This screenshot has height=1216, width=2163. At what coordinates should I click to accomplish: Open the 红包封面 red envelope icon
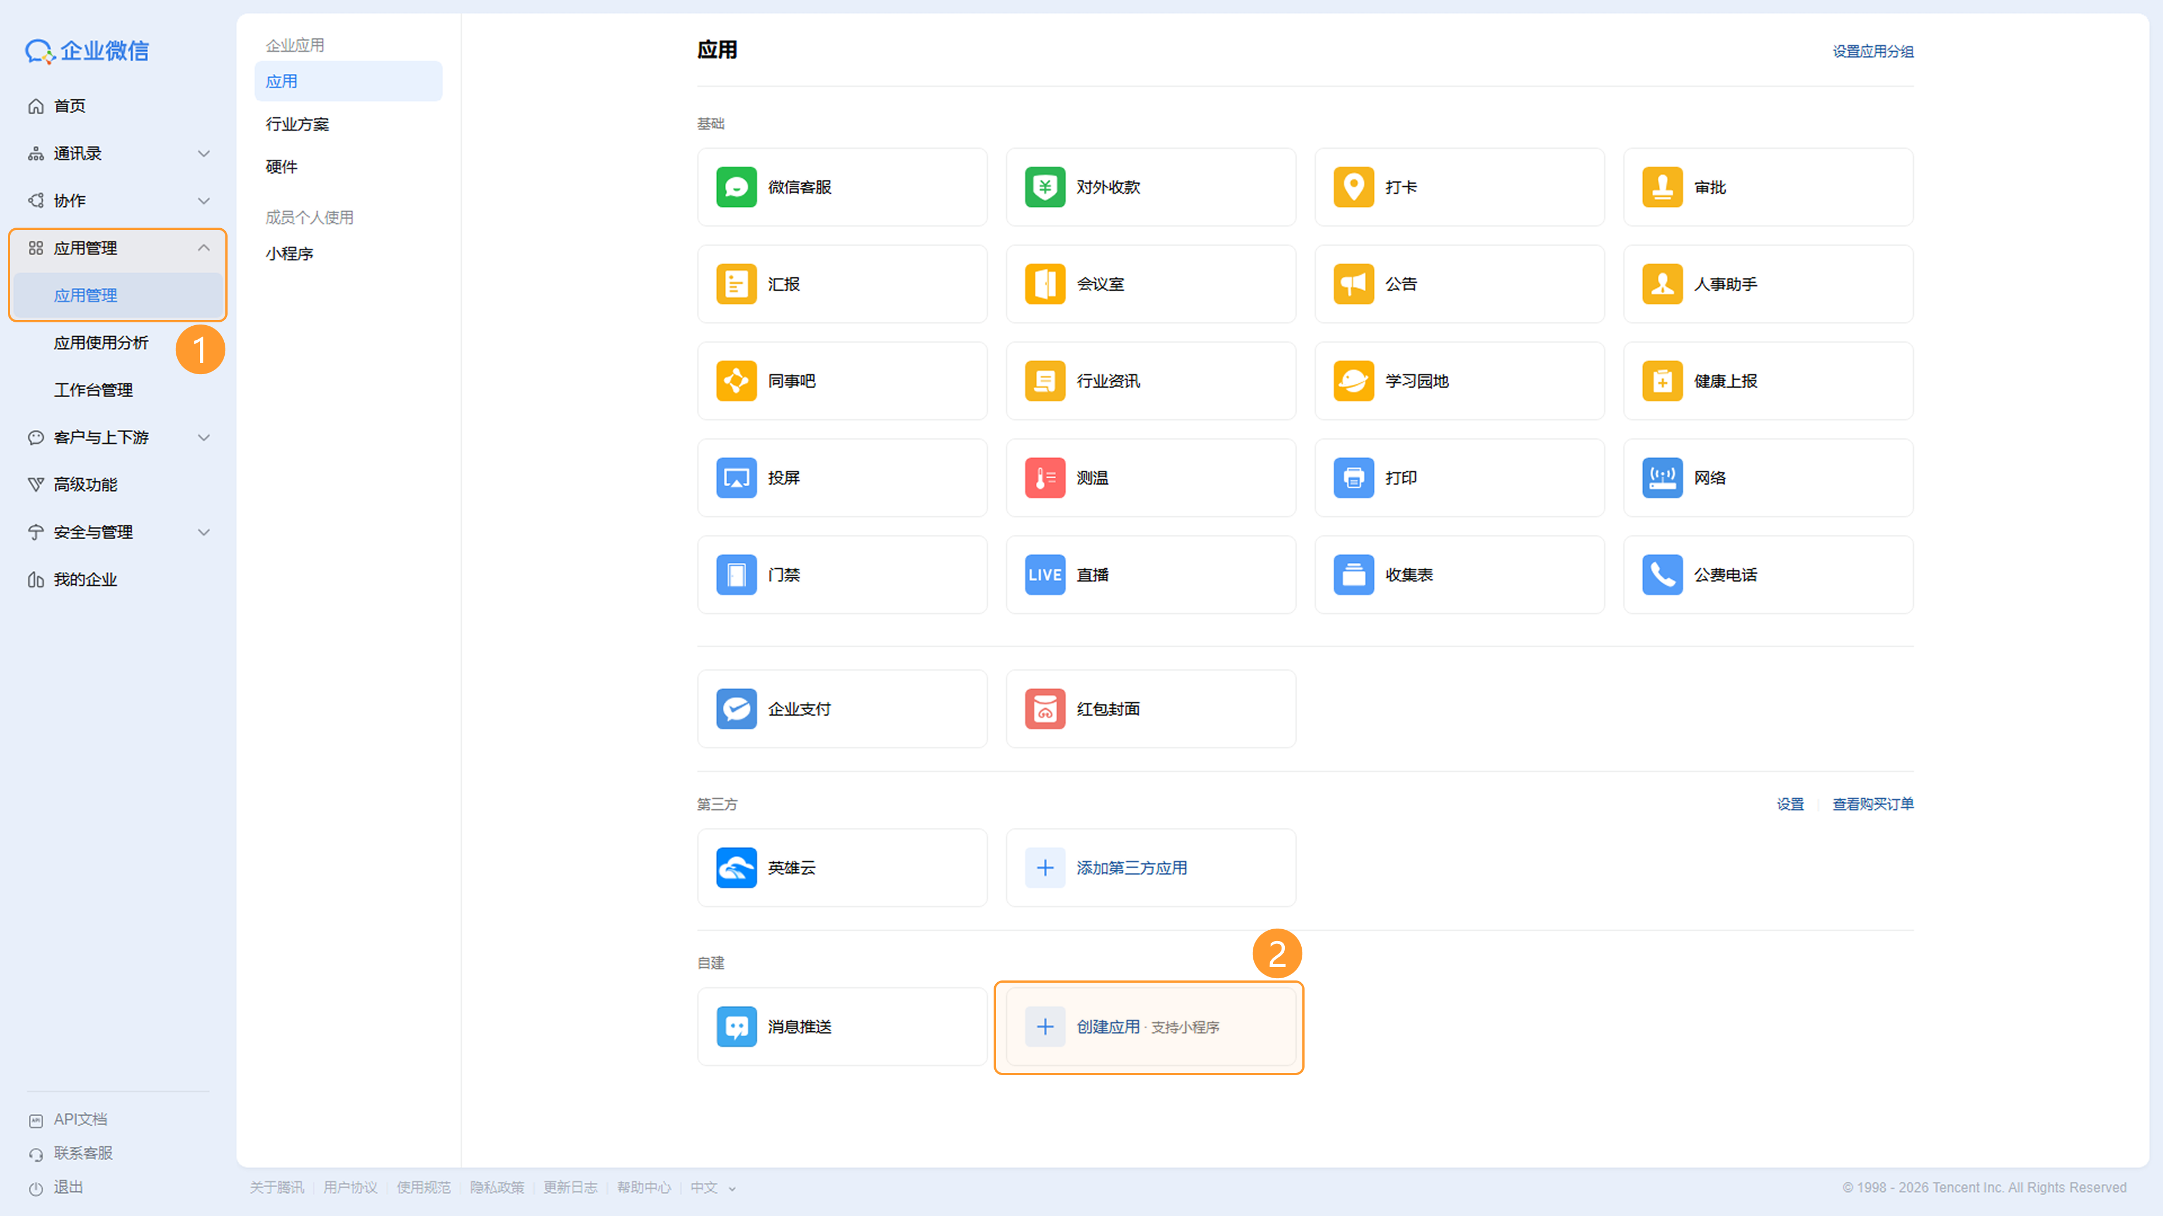(x=1044, y=709)
